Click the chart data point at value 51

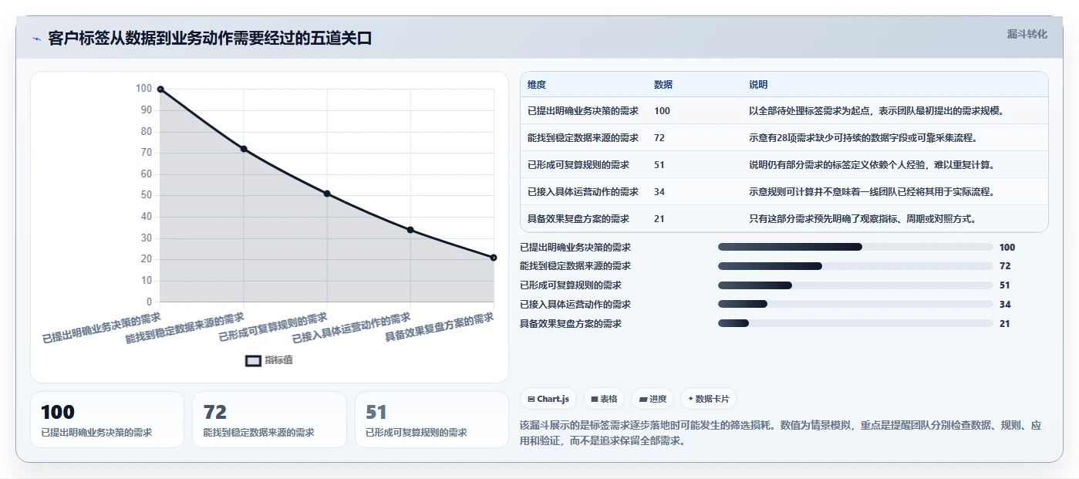click(x=327, y=194)
